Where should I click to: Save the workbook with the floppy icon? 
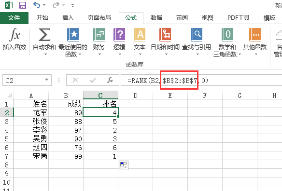[23, 5]
